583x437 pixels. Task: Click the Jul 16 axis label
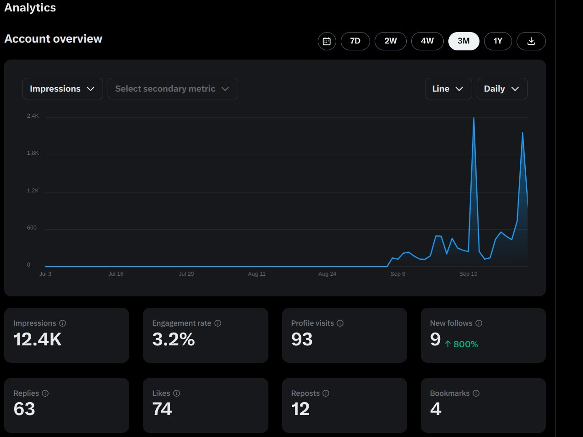click(115, 274)
